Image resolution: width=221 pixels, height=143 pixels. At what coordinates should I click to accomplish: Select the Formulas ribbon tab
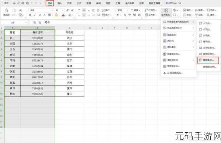click(79, 3)
